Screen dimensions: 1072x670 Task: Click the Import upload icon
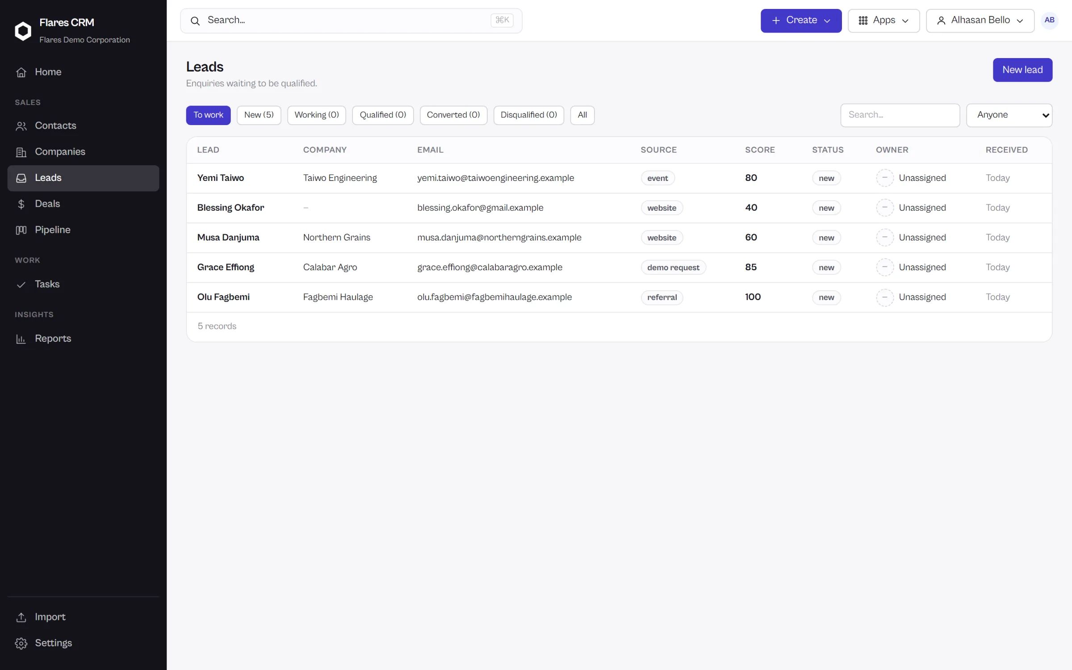click(x=21, y=617)
